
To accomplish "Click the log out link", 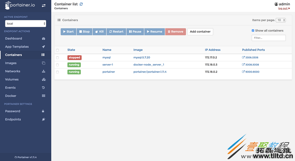I will coord(284,8).
